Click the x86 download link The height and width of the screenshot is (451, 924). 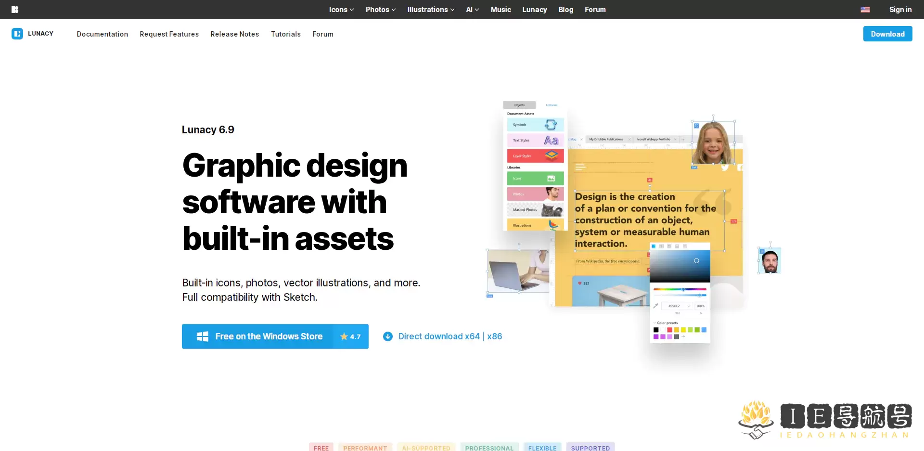[x=495, y=336]
